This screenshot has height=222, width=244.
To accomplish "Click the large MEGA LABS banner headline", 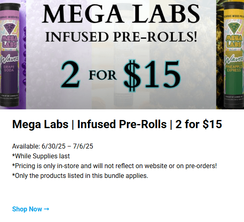I will (x=121, y=13).
